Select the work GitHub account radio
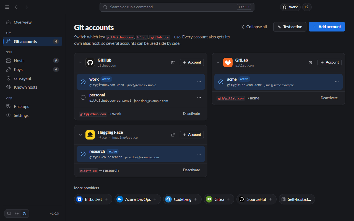This screenshot has height=221, width=354. point(83,82)
